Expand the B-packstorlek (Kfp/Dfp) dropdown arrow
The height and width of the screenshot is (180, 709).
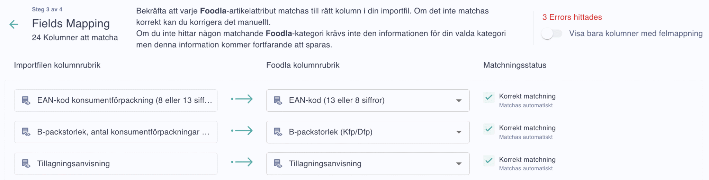459,132
